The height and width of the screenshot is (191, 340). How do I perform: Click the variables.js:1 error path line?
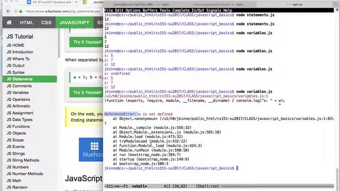tap(186, 96)
